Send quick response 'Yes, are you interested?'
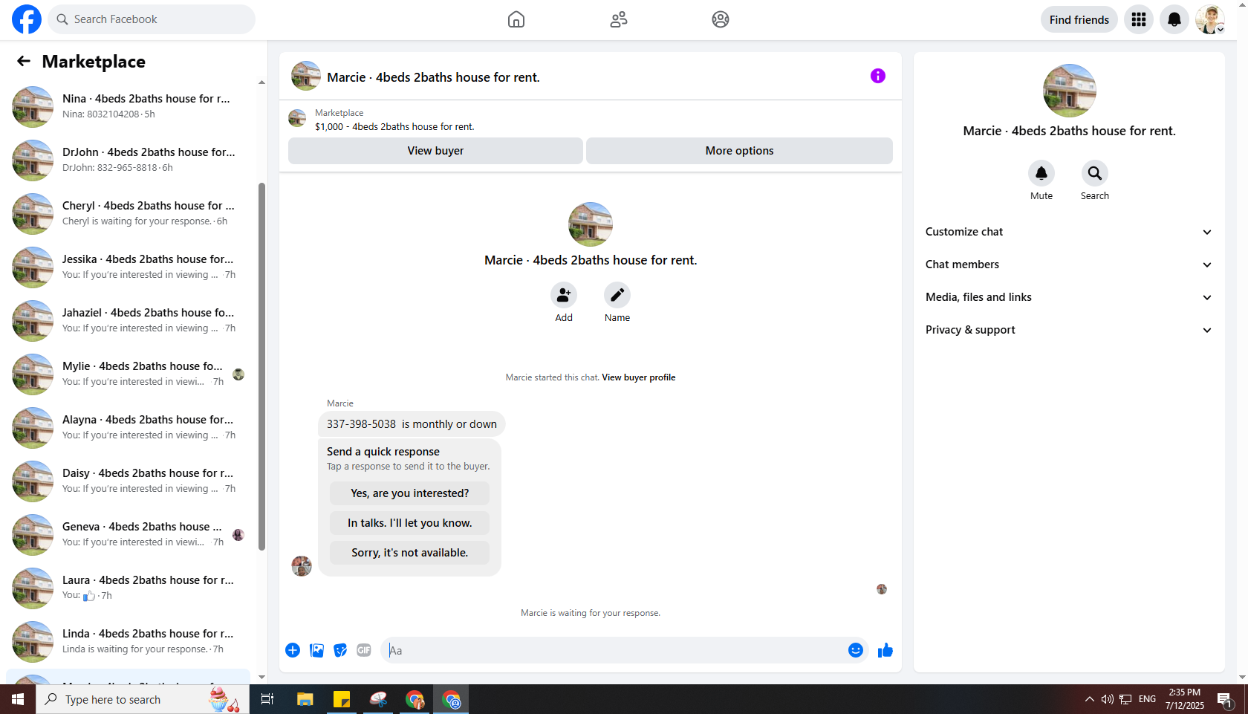The height and width of the screenshot is (714, 1248). (x=409, y=493)
